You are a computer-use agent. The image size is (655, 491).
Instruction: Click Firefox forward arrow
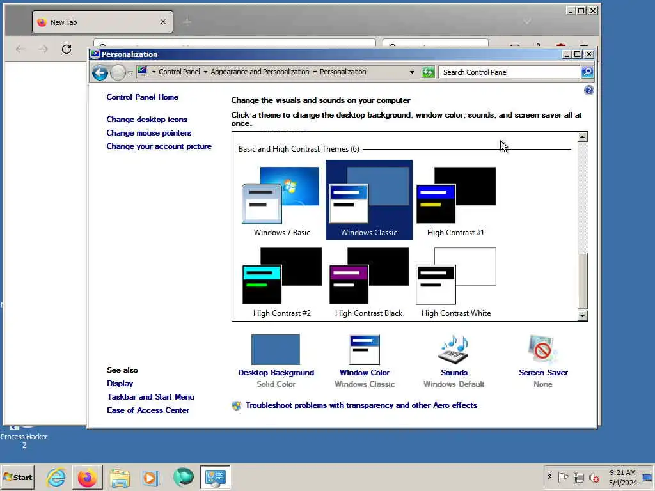click(43, 49)
